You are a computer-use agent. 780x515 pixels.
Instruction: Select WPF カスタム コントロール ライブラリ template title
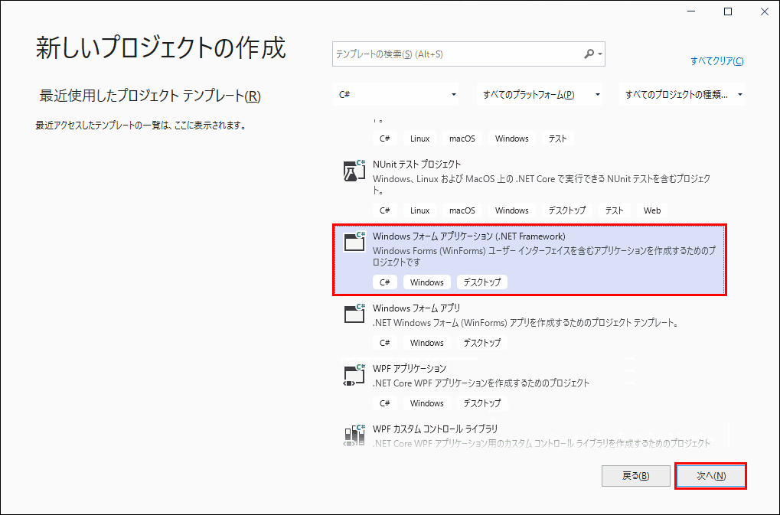(435, 429)
